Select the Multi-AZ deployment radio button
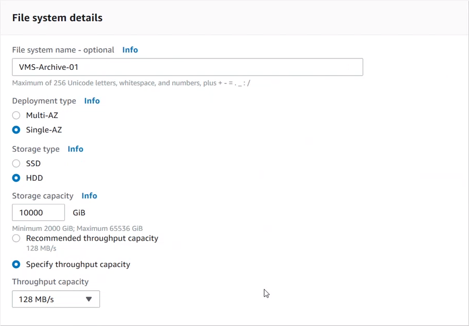This screenshot has width=469, height=326. coord(17,115)
